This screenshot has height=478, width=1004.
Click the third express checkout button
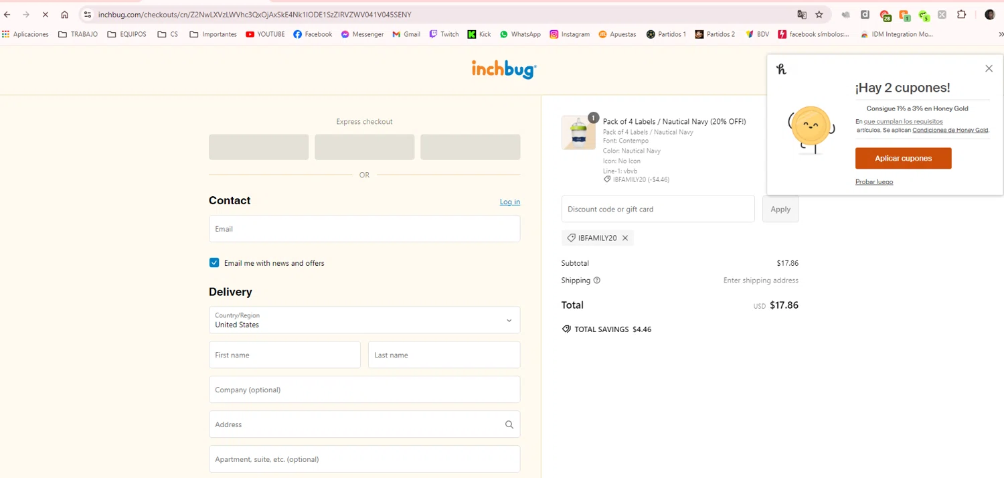point(470,147)
